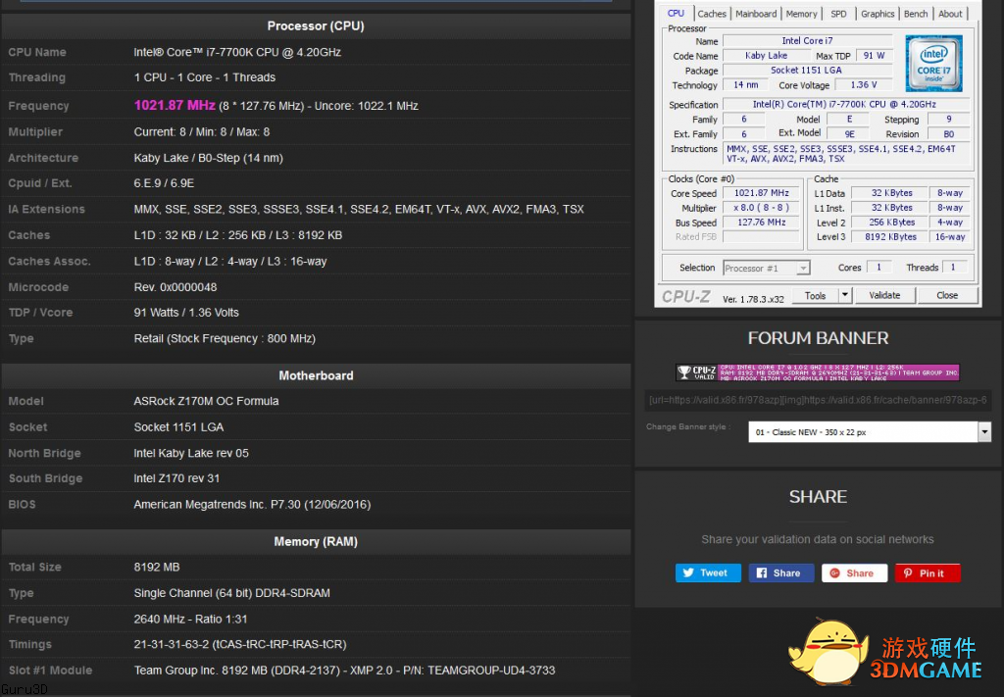This screenshot has height=697, width=1004.
Task: Select the '1 CPU - 1 Core - 1 Threads' value
Action: tap(205, 77)
